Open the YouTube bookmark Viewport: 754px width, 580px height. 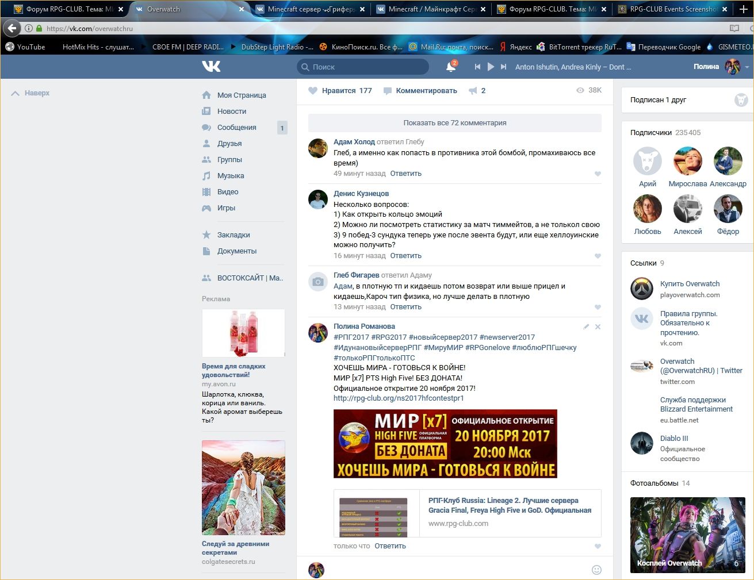(25, 47)
